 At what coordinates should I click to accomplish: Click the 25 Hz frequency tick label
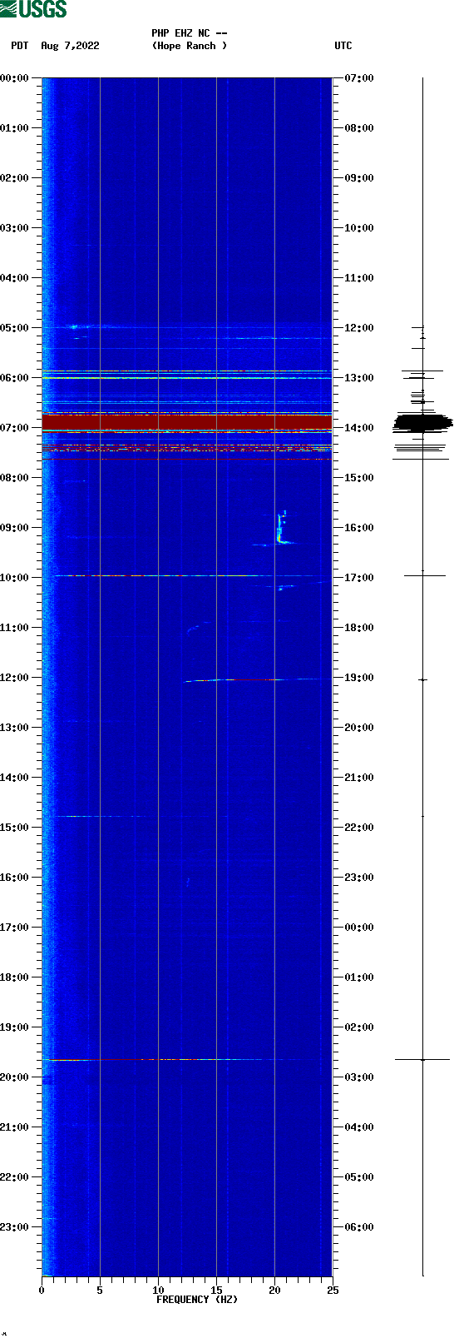coord(333,1291)
